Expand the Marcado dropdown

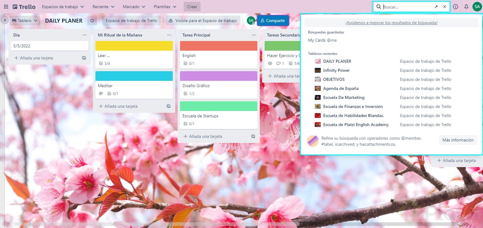[134, 7]
